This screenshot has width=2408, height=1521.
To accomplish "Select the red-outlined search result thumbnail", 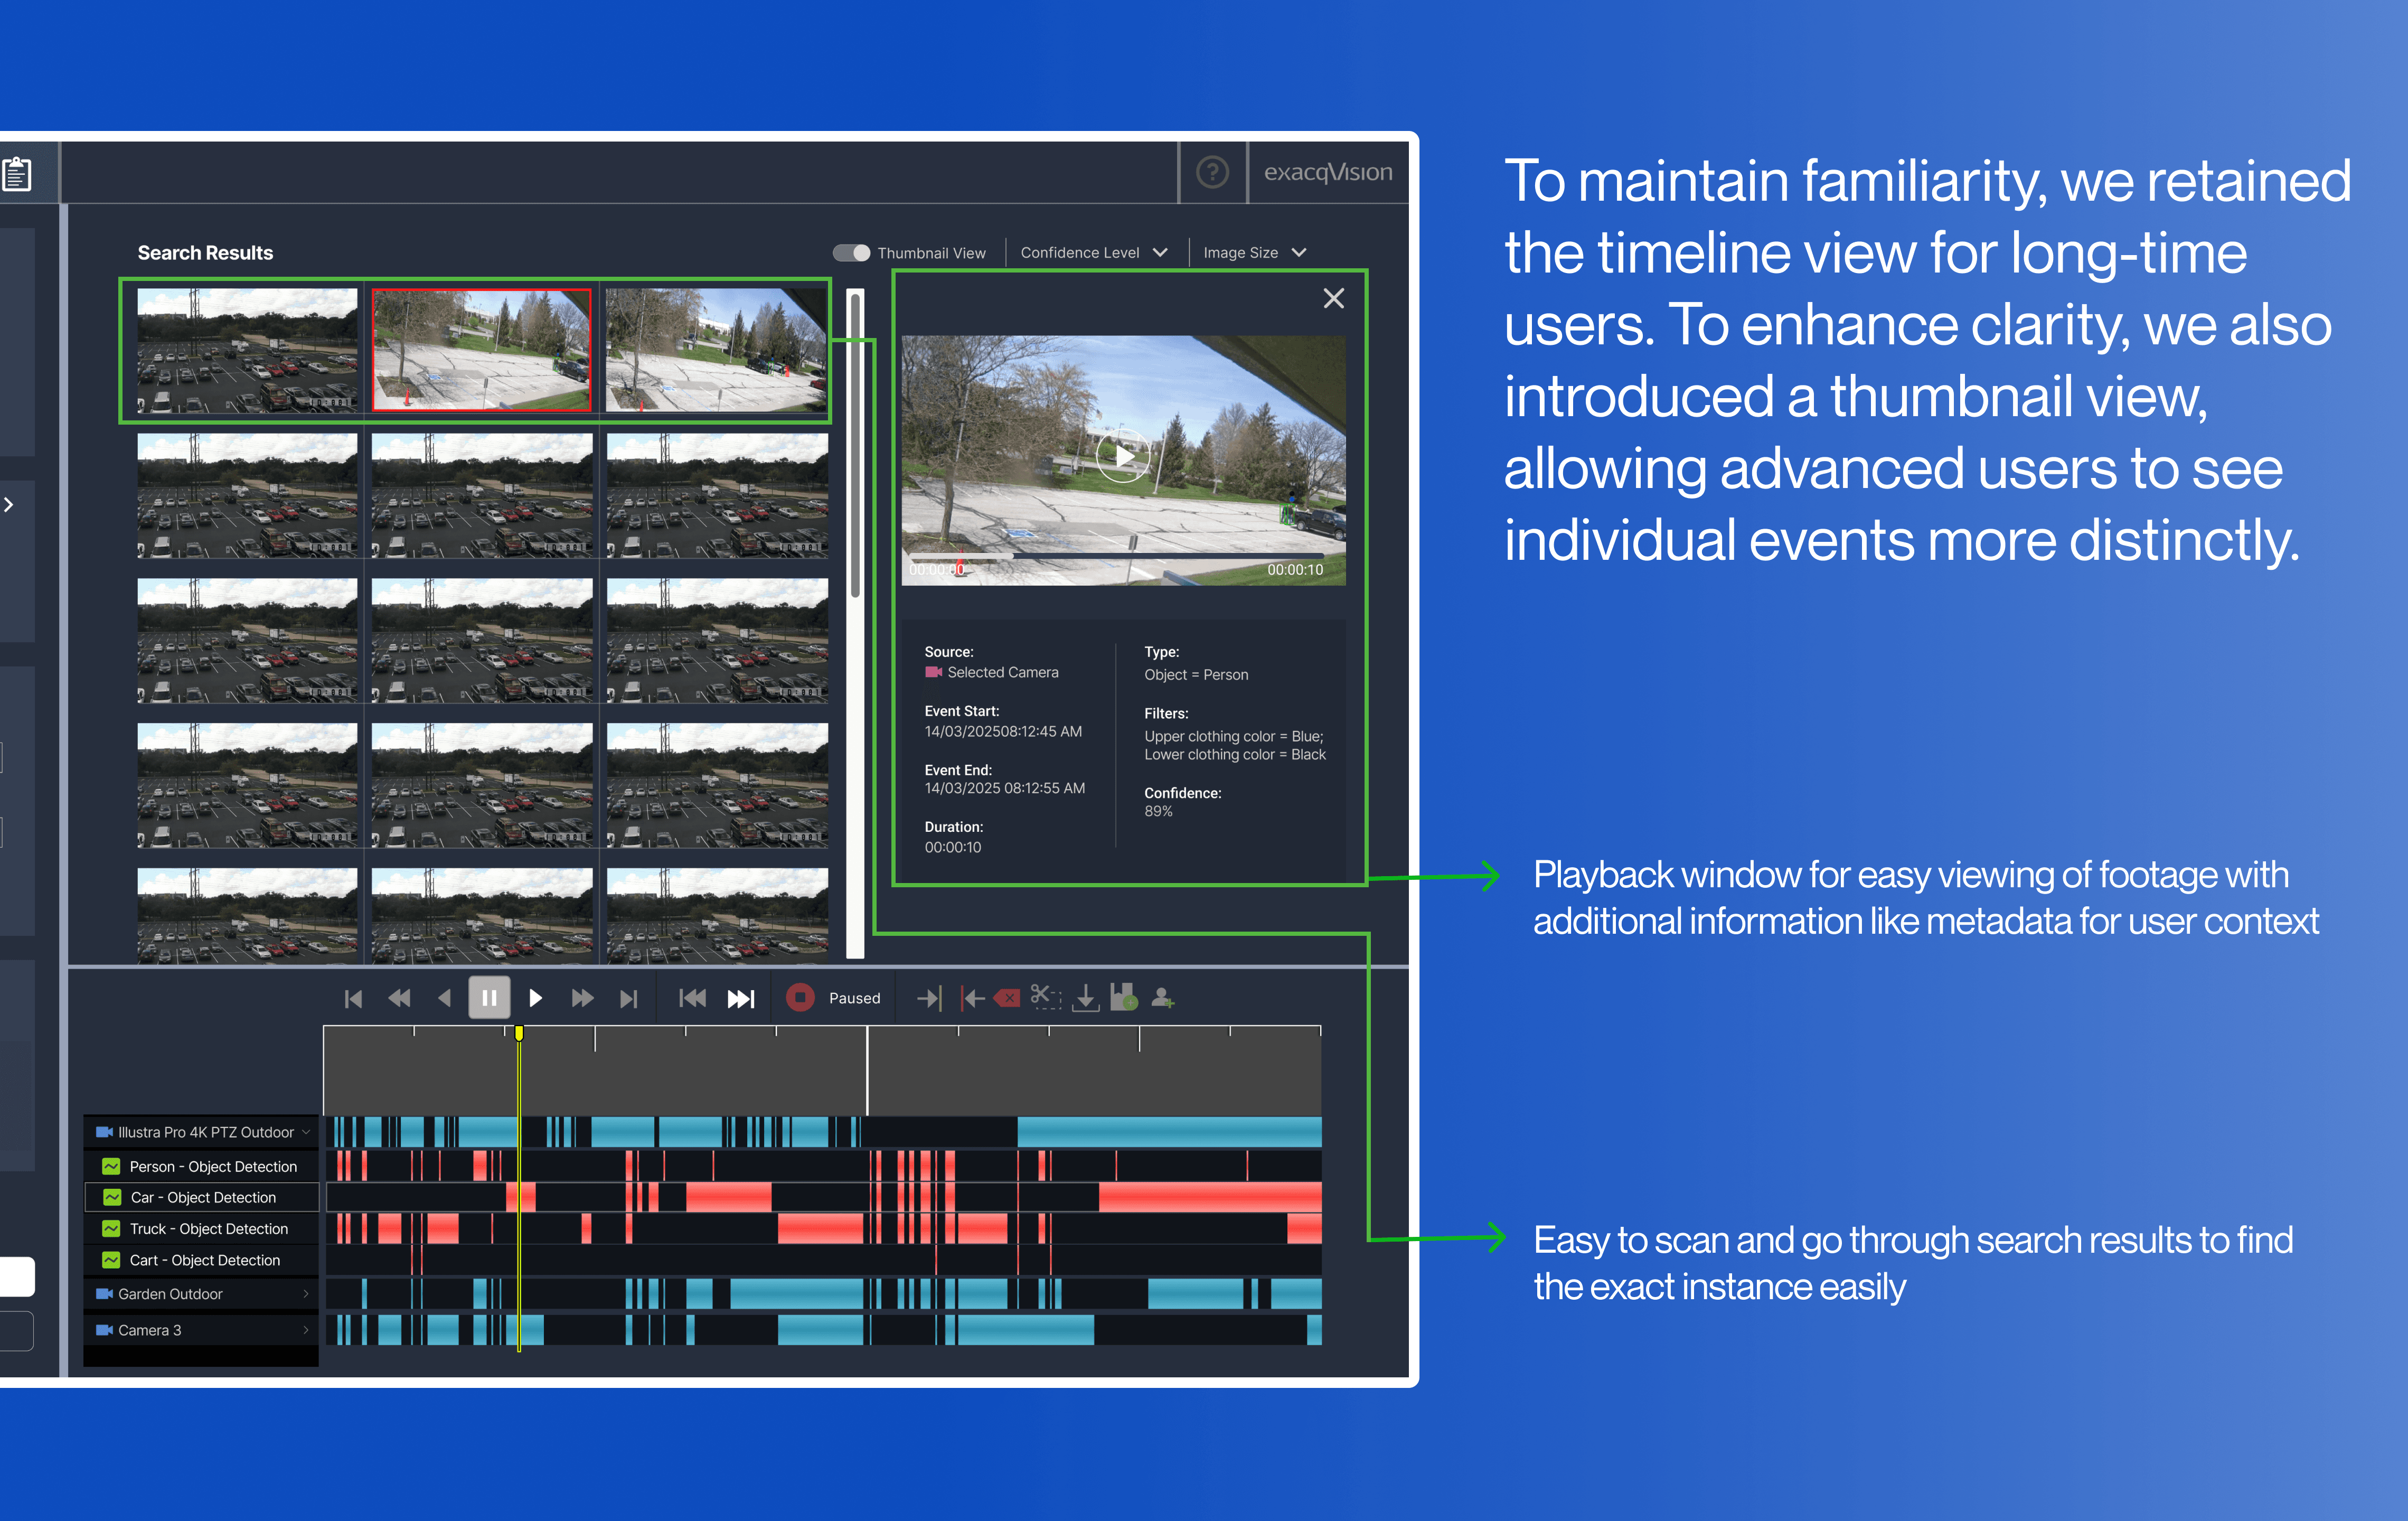I will pos(481,350).
